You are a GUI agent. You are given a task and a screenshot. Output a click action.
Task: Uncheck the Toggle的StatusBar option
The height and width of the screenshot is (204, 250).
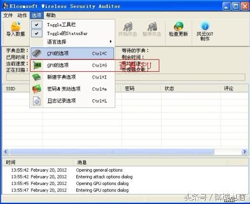pyautogui.click(x=37, y=33)
